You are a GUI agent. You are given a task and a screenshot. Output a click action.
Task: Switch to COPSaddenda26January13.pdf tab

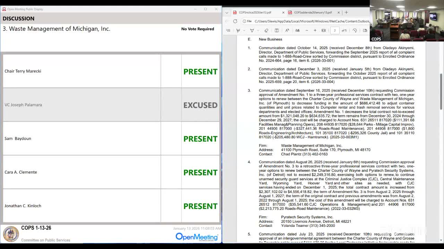(x=313, y=12)
